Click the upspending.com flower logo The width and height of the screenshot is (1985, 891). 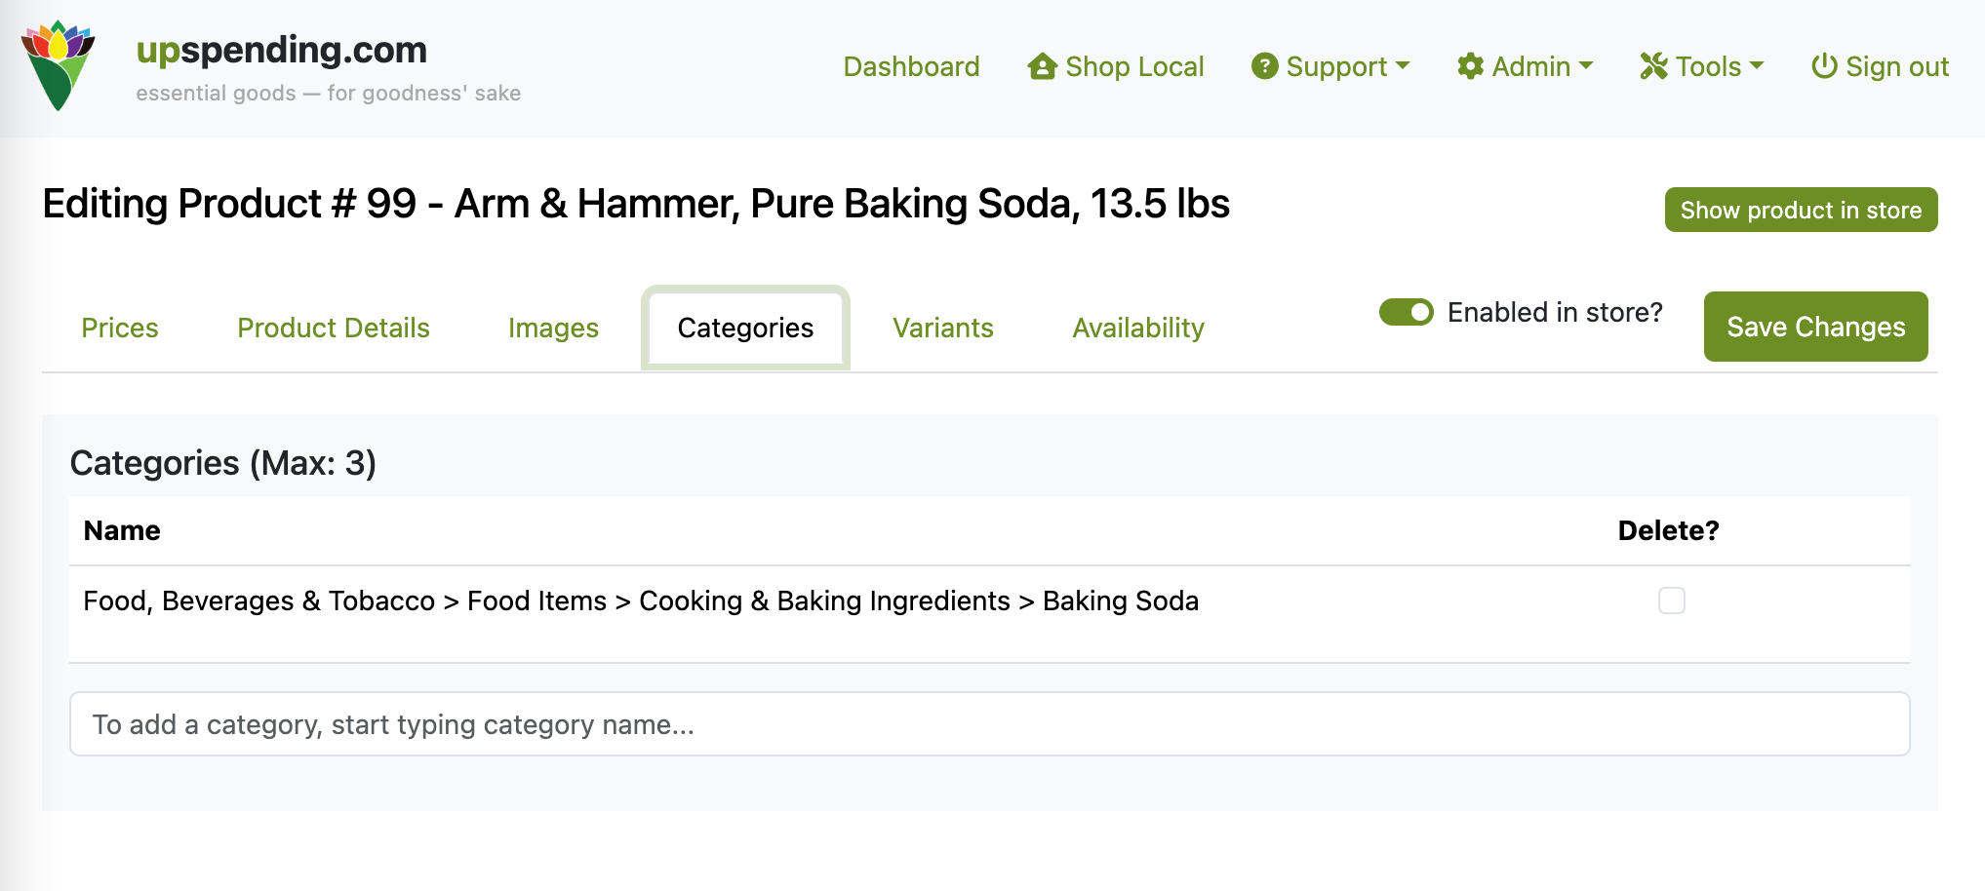click(x=59, y=65)
